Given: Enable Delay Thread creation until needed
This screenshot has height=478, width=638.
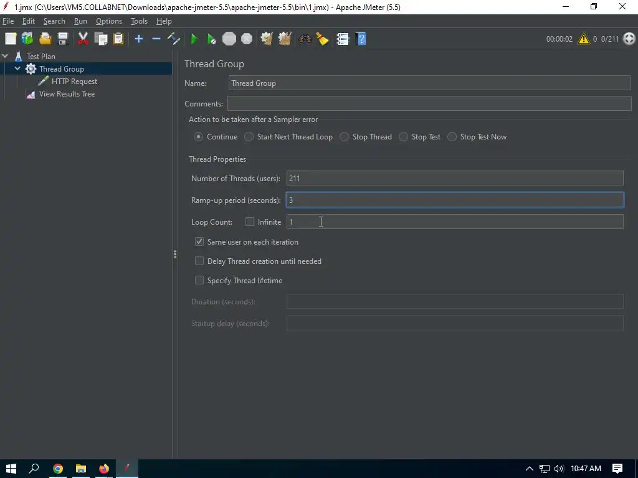Looking at the screenshot, I should coord(199,261).
